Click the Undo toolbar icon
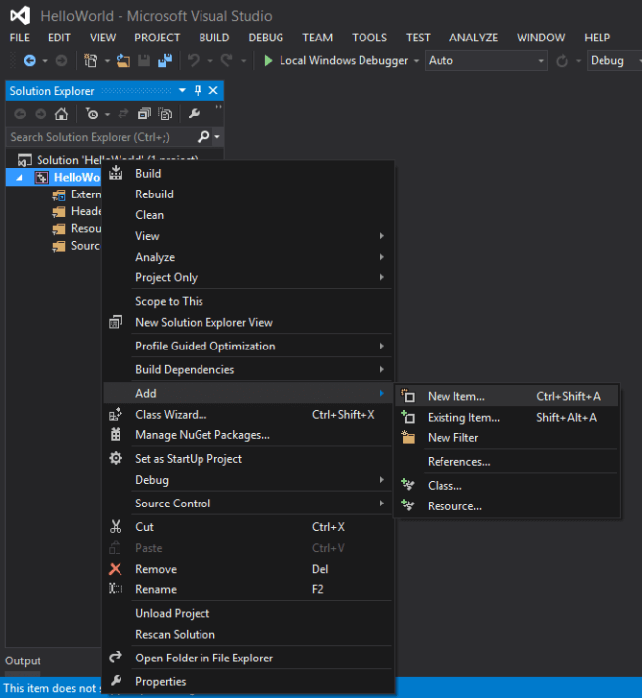The image size is (642, 698). [194, 60]
